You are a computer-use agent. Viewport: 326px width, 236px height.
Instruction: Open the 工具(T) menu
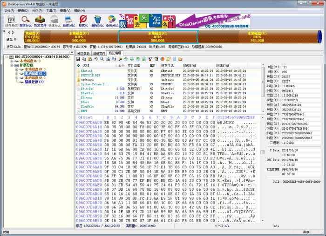51,10
